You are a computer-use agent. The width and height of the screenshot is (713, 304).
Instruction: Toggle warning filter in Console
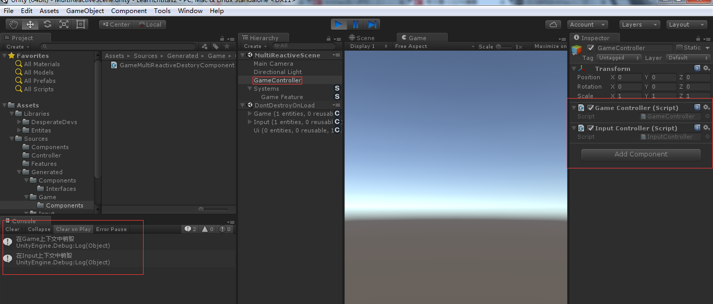[208, 229]
